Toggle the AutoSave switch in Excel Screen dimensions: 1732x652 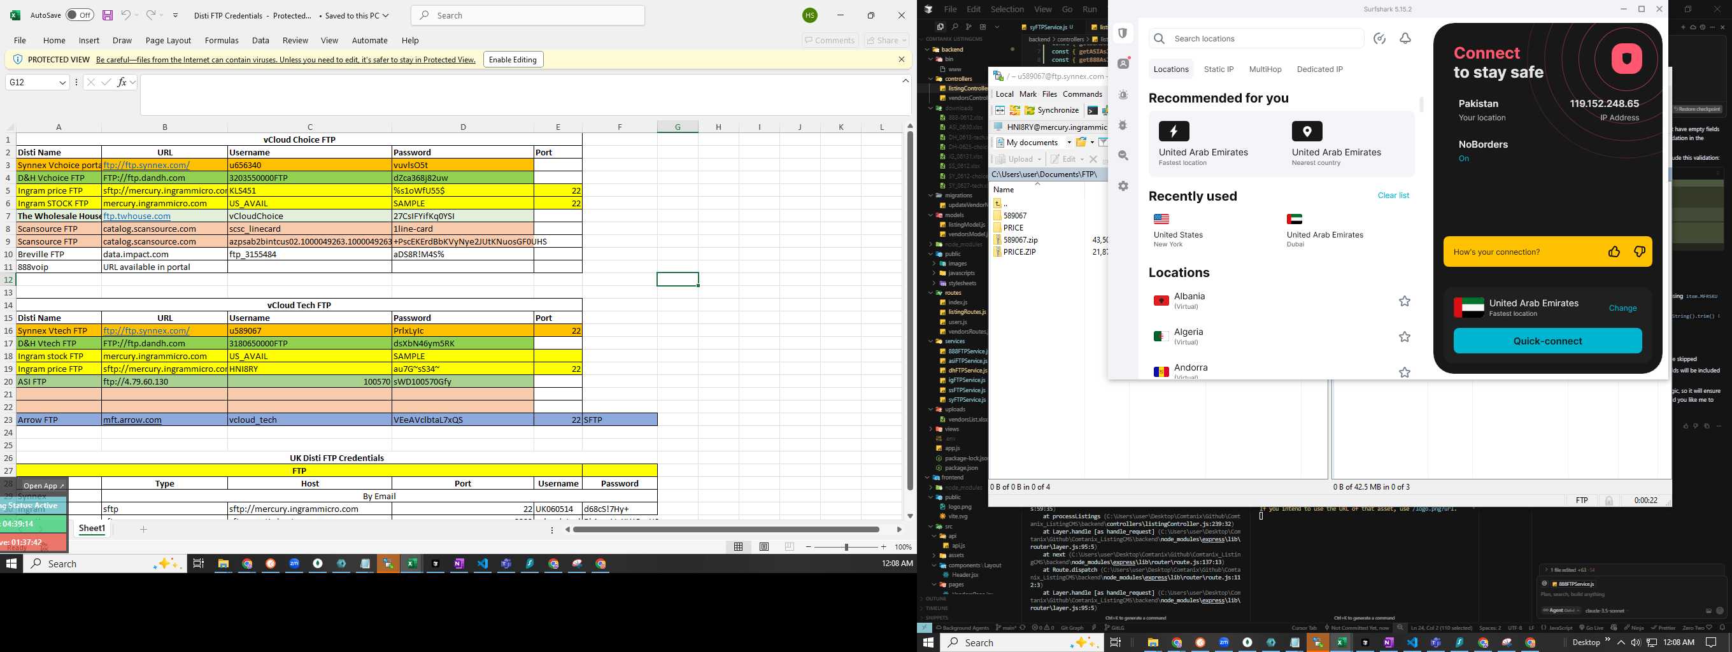click(x=80, y=15)
